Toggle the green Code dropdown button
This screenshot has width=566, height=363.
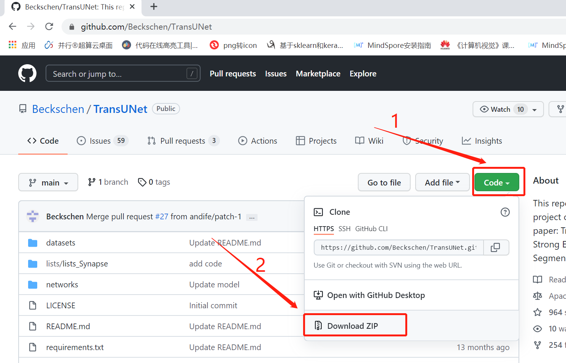pos(496,182)
